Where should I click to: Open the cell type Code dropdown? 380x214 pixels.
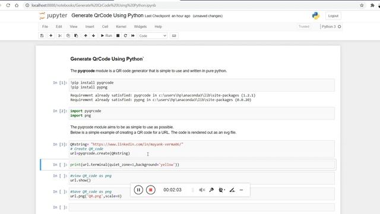pyautogui.click(x=153, y=36)
